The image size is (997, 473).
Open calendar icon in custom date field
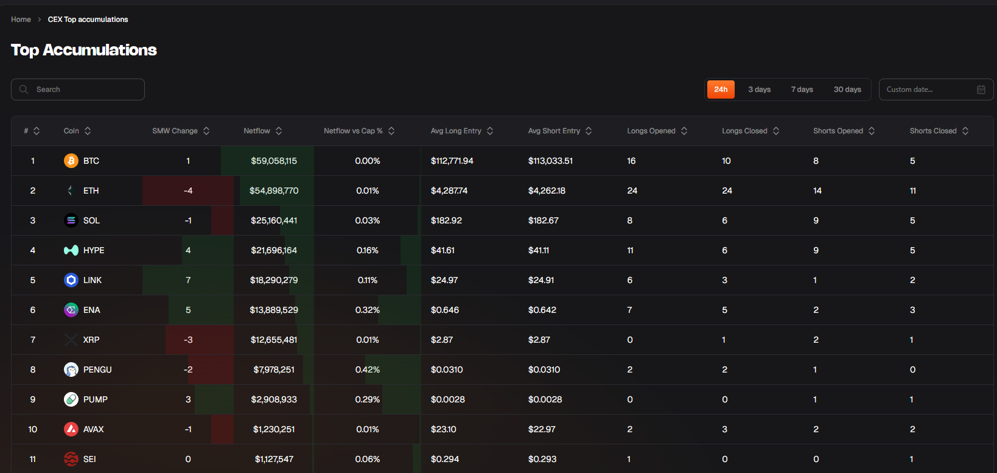[x=981, y=89]
